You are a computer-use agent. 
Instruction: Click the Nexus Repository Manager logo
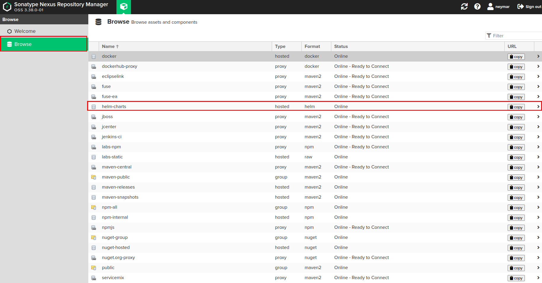(x=7, y=7)
